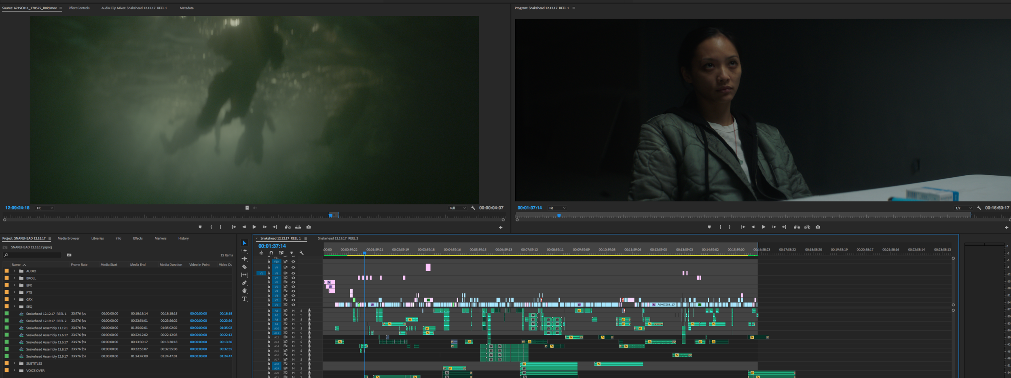The image size is (1011, 378).
Task: Click Source monitor Add Marker icon
Action: 200,227
